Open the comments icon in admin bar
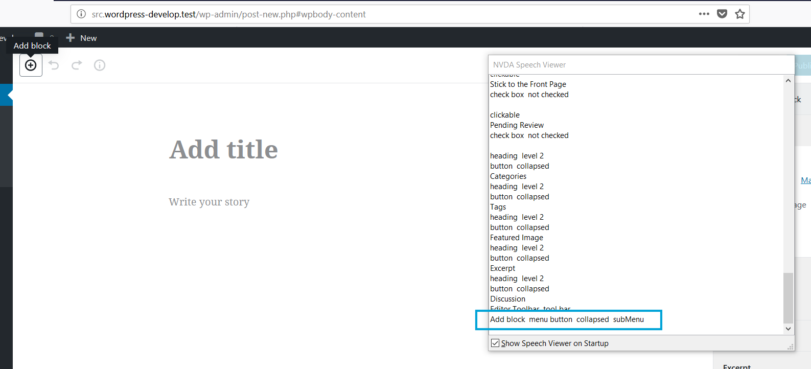Viewport: 811px width, 369px height. click(39, 35)
